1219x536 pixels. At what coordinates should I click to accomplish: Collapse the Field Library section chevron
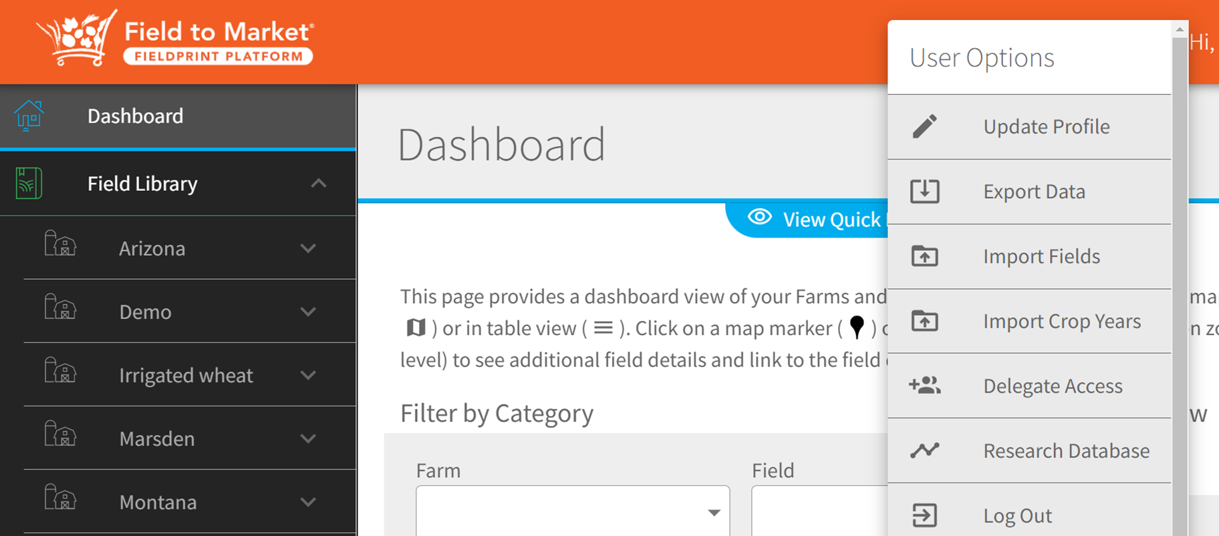pyautogui.click(x=319, y=183)
